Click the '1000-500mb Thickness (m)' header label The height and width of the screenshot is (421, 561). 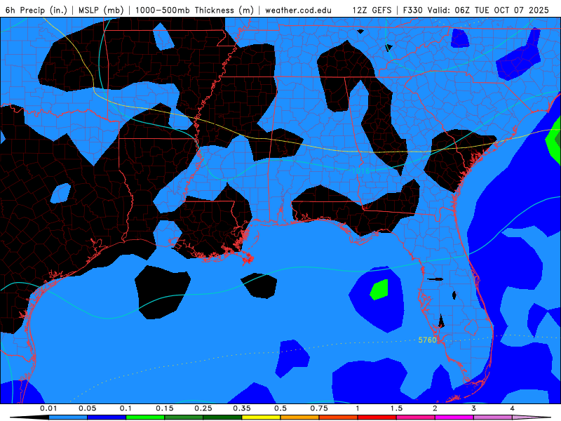[194, 10]
